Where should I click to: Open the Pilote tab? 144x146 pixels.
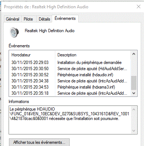pyautogui.click(x=28, y=19)
